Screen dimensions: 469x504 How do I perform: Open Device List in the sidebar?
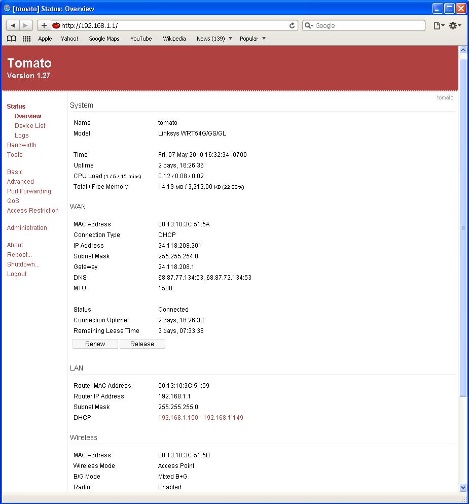tap(30, 126)
